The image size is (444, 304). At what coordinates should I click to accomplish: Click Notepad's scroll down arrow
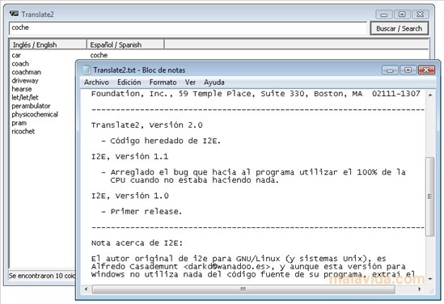(429, 279)
